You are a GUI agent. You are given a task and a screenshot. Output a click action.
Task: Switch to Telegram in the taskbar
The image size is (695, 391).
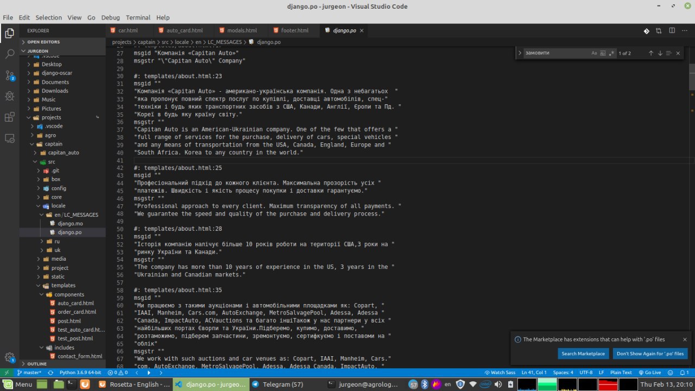coord(282,384)
